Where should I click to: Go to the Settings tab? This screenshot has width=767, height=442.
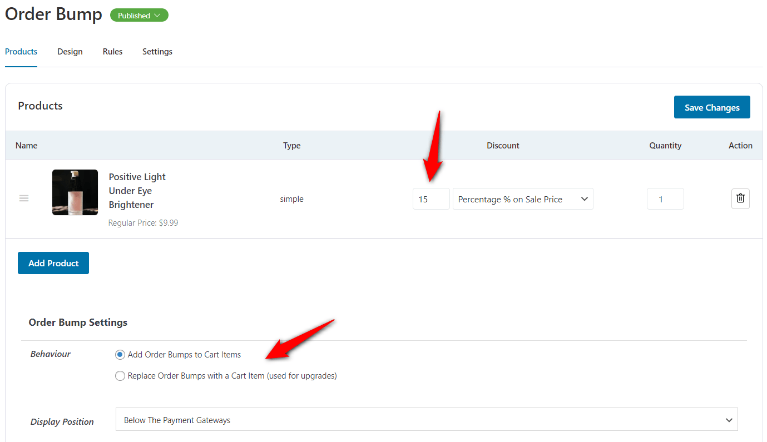tap(157, 52)
